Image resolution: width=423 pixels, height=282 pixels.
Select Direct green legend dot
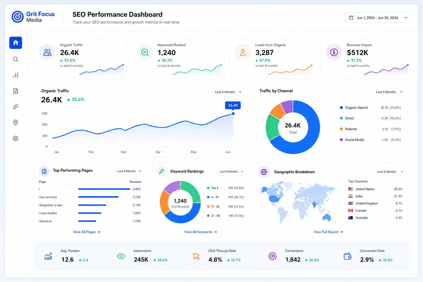pos(341,118)
